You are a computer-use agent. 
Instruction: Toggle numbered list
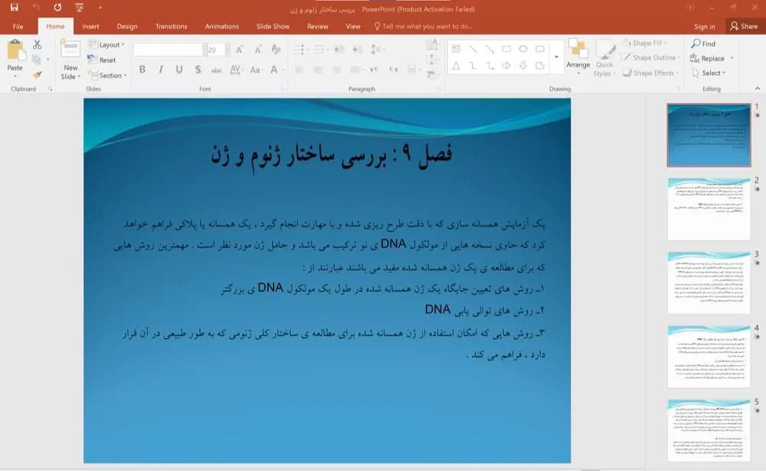point(320,49)
